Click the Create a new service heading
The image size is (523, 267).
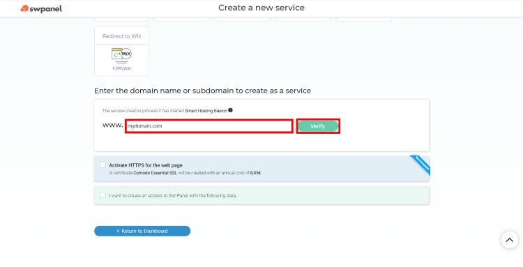click(261, 8)
